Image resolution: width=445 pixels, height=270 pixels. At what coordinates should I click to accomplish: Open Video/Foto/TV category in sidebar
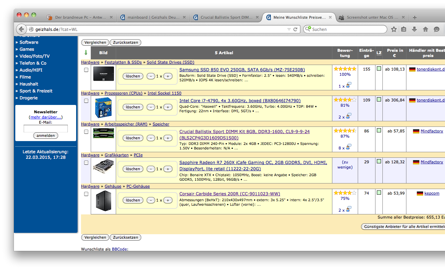(x=34, y=56)
